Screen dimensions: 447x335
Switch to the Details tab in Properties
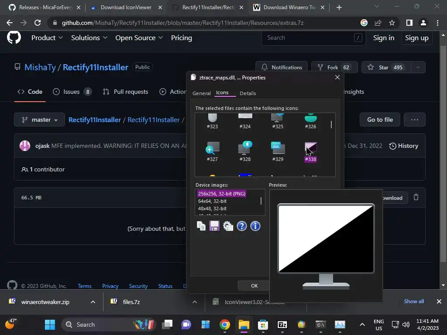coord(248,93)
